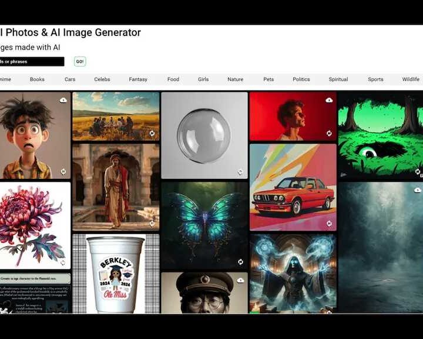Select the Wildlife category tab
This screenshot has width=423, height=339.
(411, 79)
